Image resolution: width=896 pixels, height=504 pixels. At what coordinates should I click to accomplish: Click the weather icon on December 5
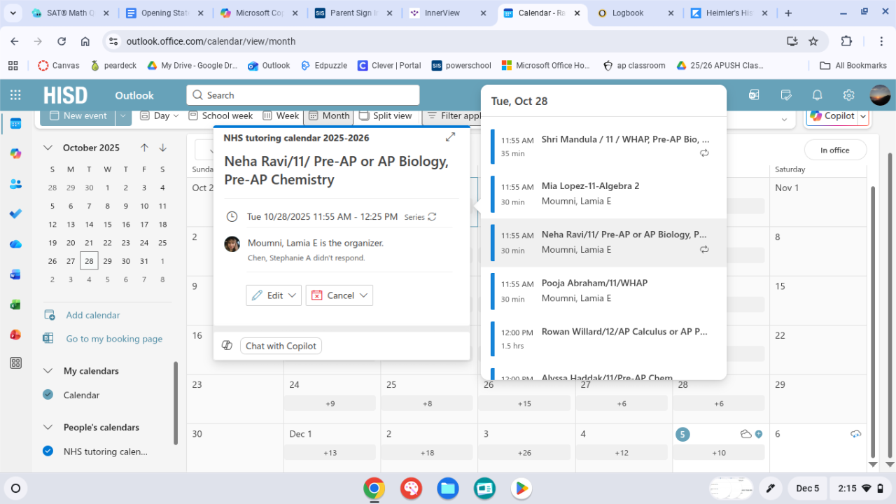746,434
